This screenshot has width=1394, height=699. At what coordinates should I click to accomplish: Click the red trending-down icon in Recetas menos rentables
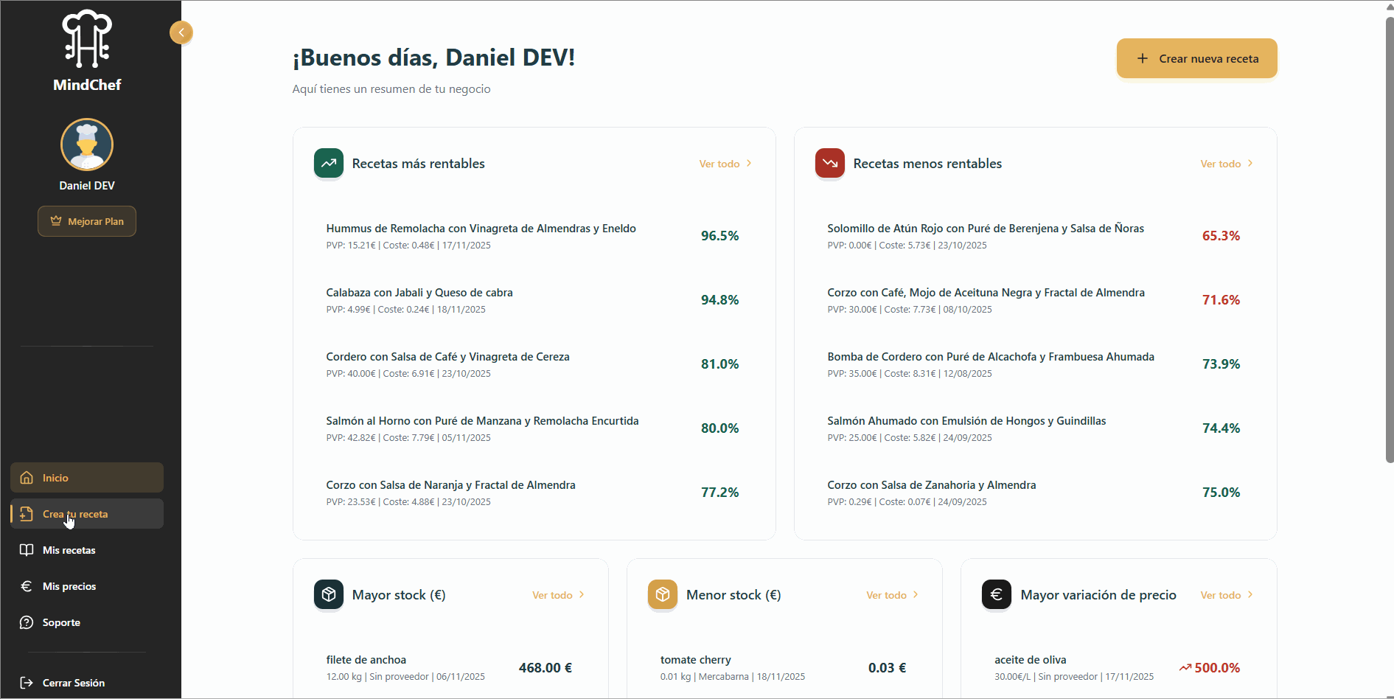(829, 163)
